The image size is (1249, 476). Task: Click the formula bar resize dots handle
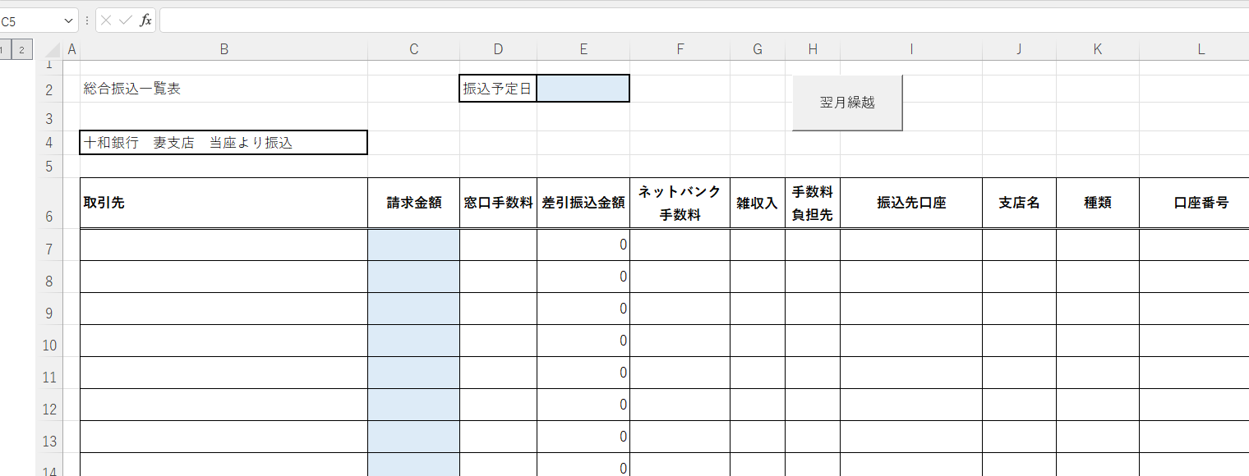[87, 21]
